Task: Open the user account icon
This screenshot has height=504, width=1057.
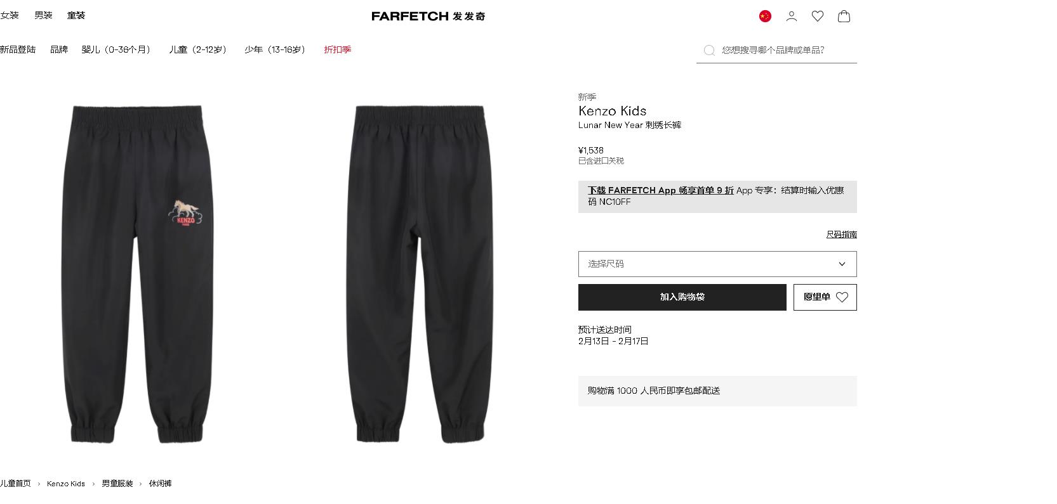Action: [x=791, y=16]
